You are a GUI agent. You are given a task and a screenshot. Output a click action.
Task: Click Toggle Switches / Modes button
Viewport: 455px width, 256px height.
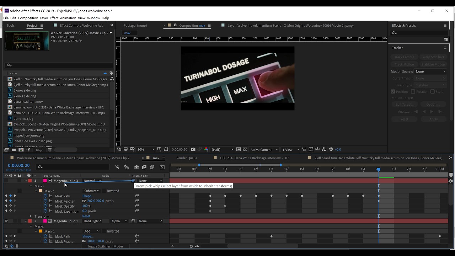point(105,246)
